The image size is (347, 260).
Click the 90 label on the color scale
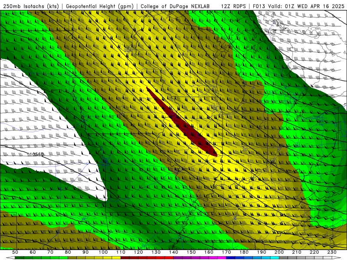point(85,252)
